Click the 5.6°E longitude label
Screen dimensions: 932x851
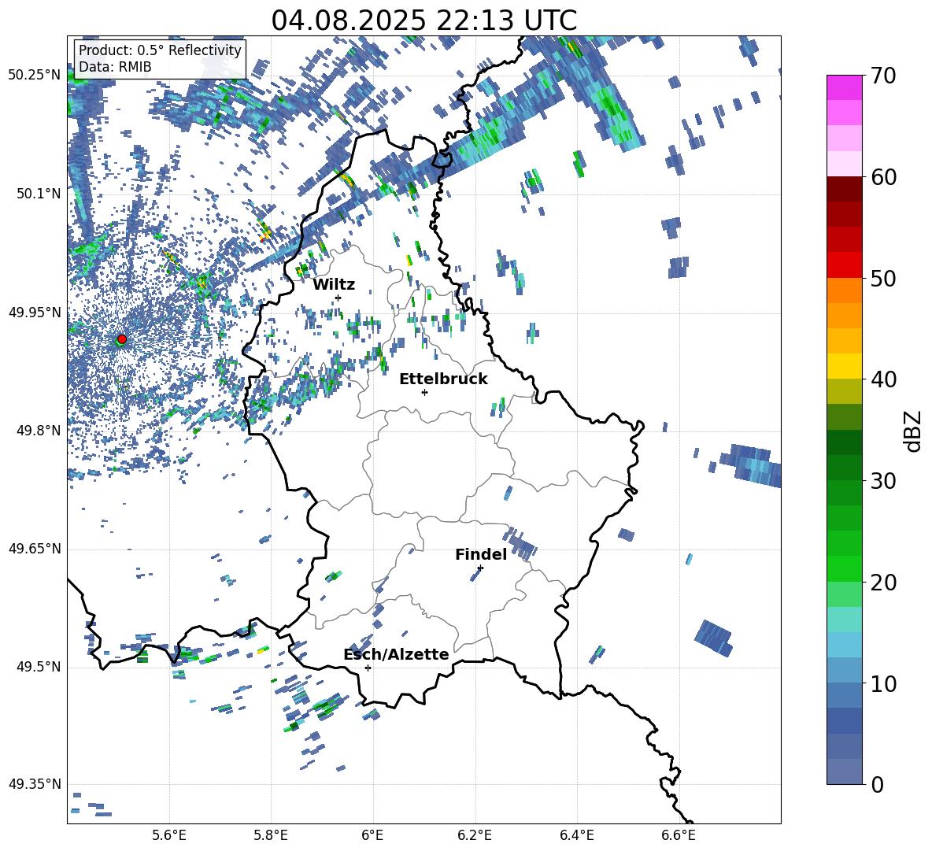pos(168,835)
